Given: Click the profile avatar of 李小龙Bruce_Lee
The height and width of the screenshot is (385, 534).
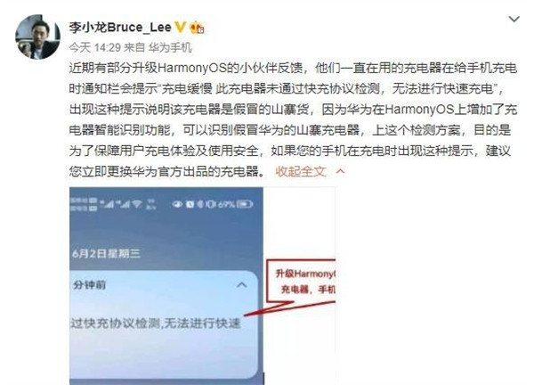Looking at the screenshot, I should click(37, 37).
